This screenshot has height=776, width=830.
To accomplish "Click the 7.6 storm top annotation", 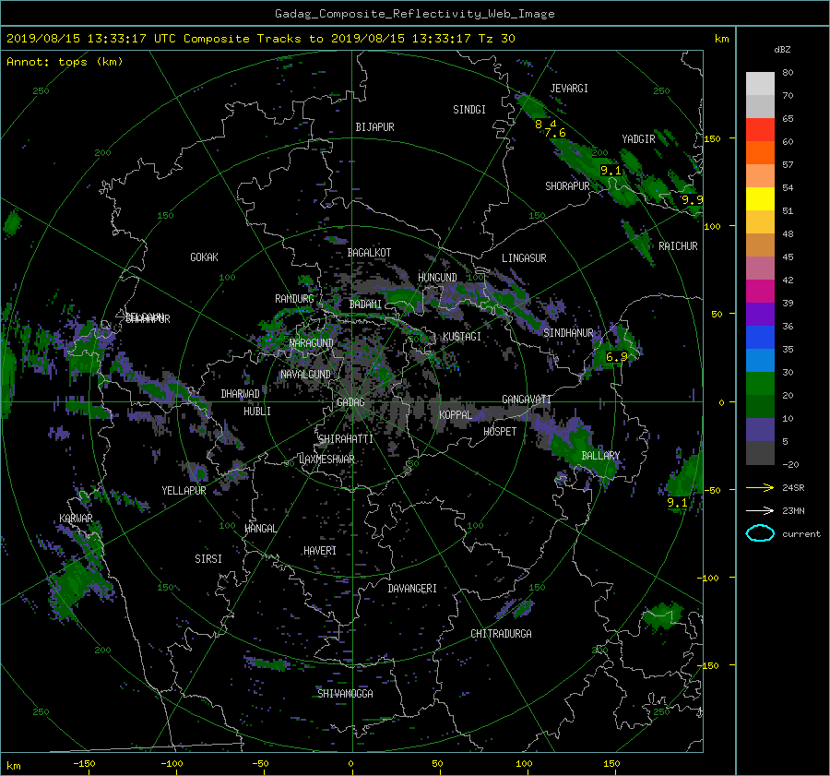I will [555, 133].
